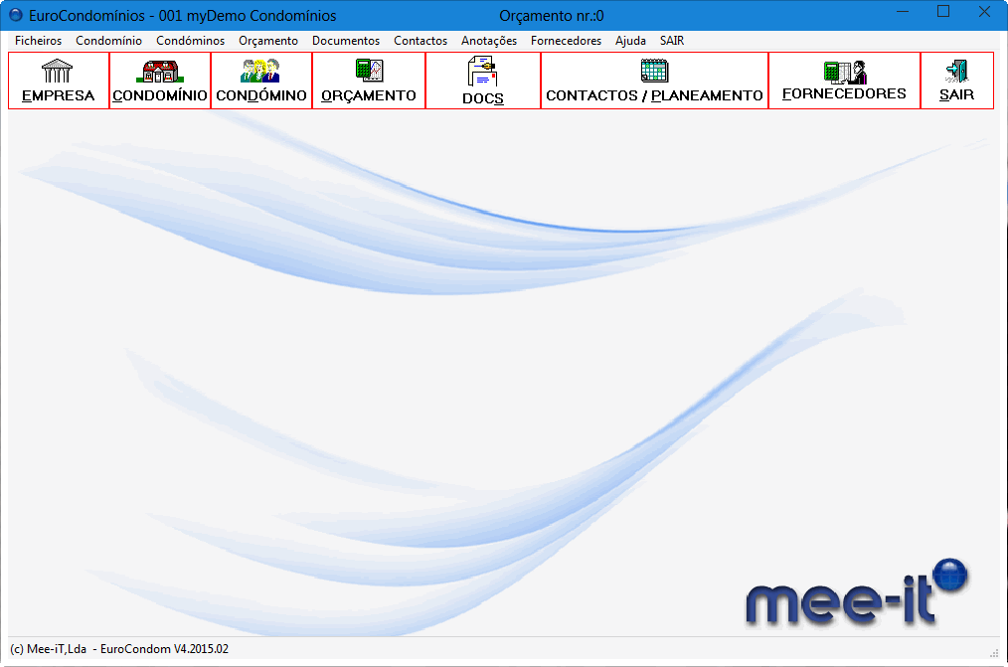The width and height of the screenshot is (1008, 667).
Task: Click the Fornecedores supplier icon
Action: [844, 72]
